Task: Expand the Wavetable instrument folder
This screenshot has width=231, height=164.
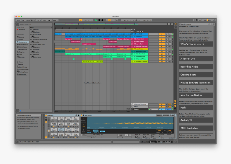Action: point(31,57)
